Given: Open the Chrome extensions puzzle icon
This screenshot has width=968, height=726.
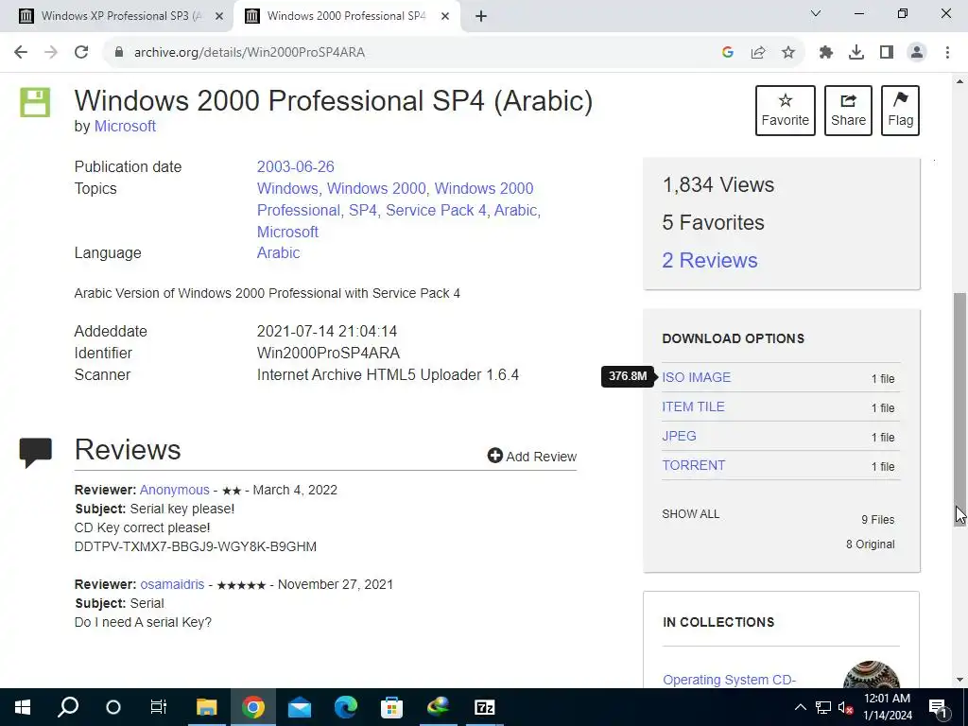Looking at the screenshot, I should pyautogui.click(x=826, y=53).
